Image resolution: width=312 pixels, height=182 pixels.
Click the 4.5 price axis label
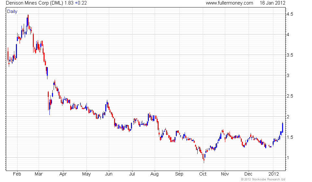tap(290, 14)
